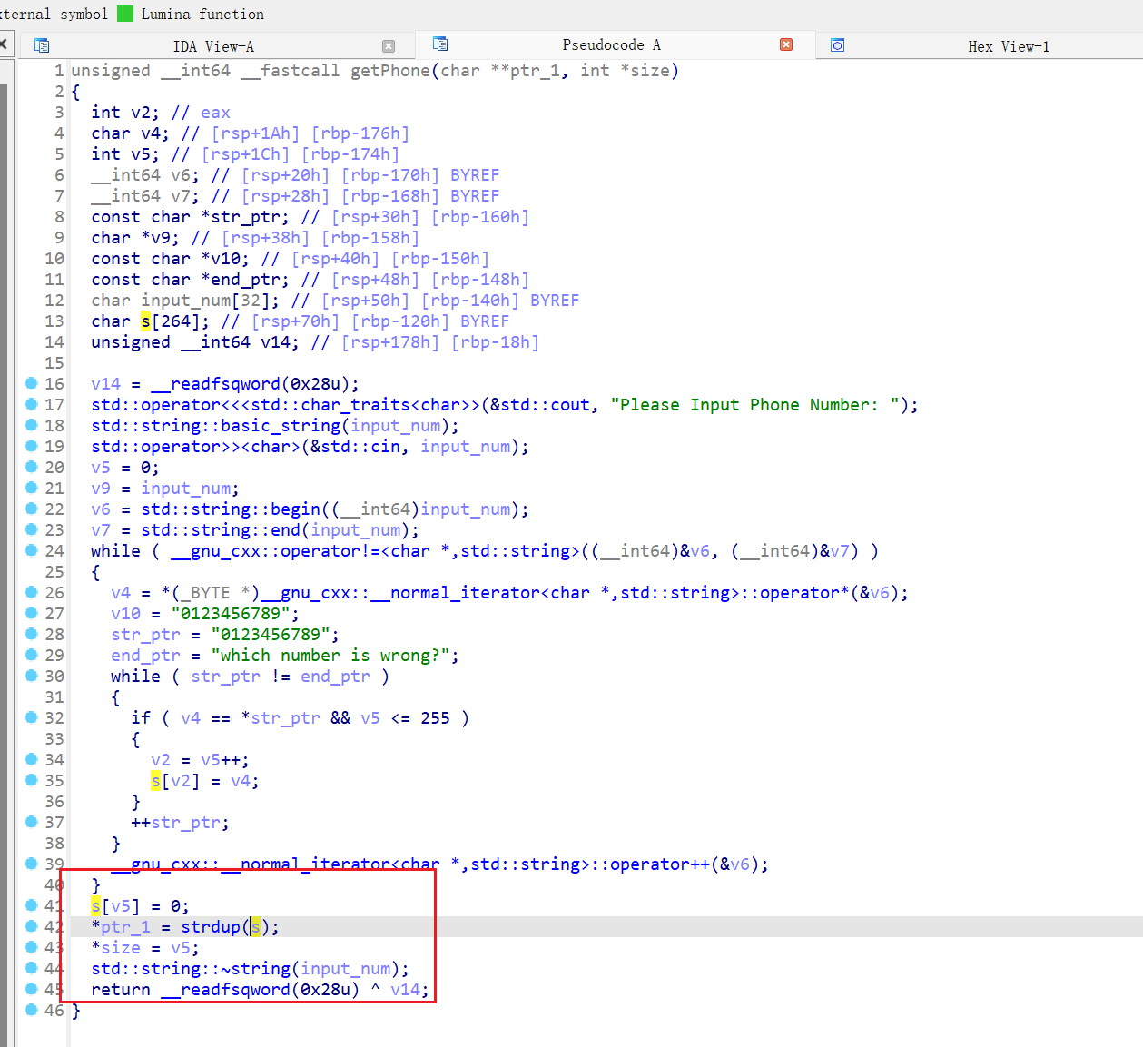The height and width of the screenshot is (1047, 1143).
Task: Click the 'Lumina function' legend label
Action: pos(202,14)
